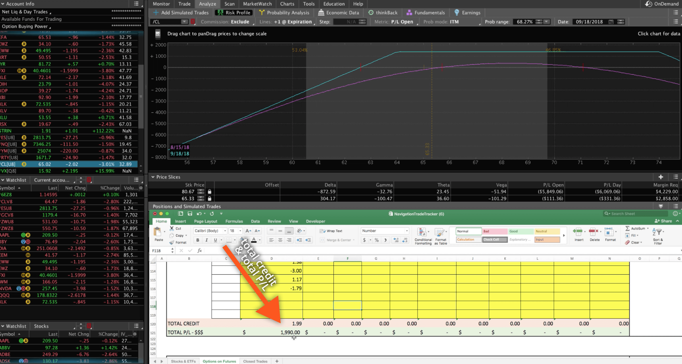Click the Paste clipboard icon in Excel

coord(158,232)
